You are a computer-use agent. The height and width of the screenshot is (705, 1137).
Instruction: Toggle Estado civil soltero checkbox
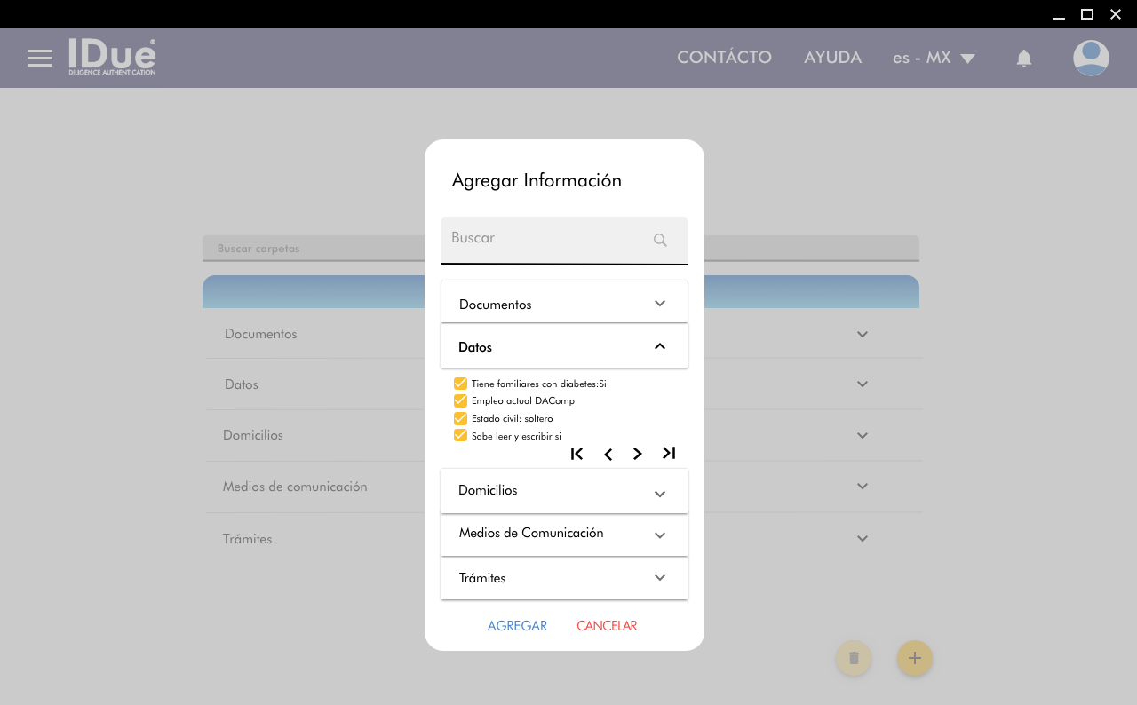[460, 418]
